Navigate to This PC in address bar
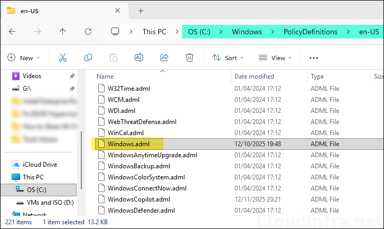The image size is (384, 229). pyautogui.click(x=154, y=32)
